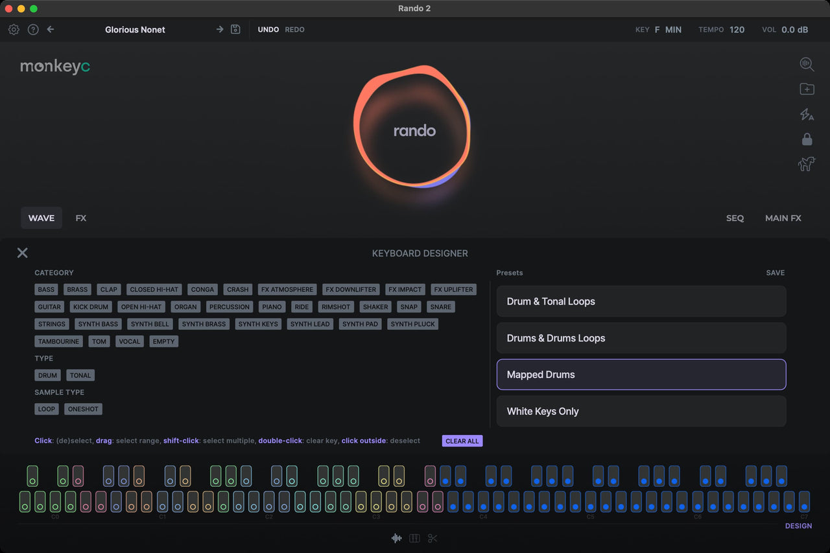The image size is (830, 553).
Task: Toggle the BASS category tag
Action: click(x=47, y=290)
